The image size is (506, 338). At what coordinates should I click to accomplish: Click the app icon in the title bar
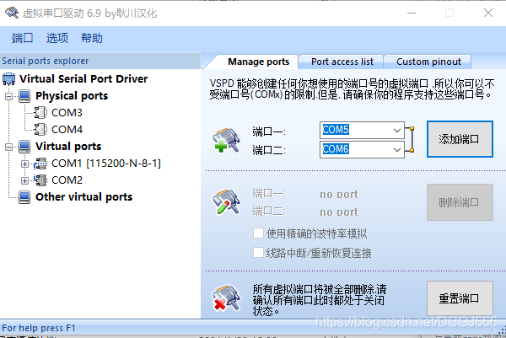tap(12, 13)
